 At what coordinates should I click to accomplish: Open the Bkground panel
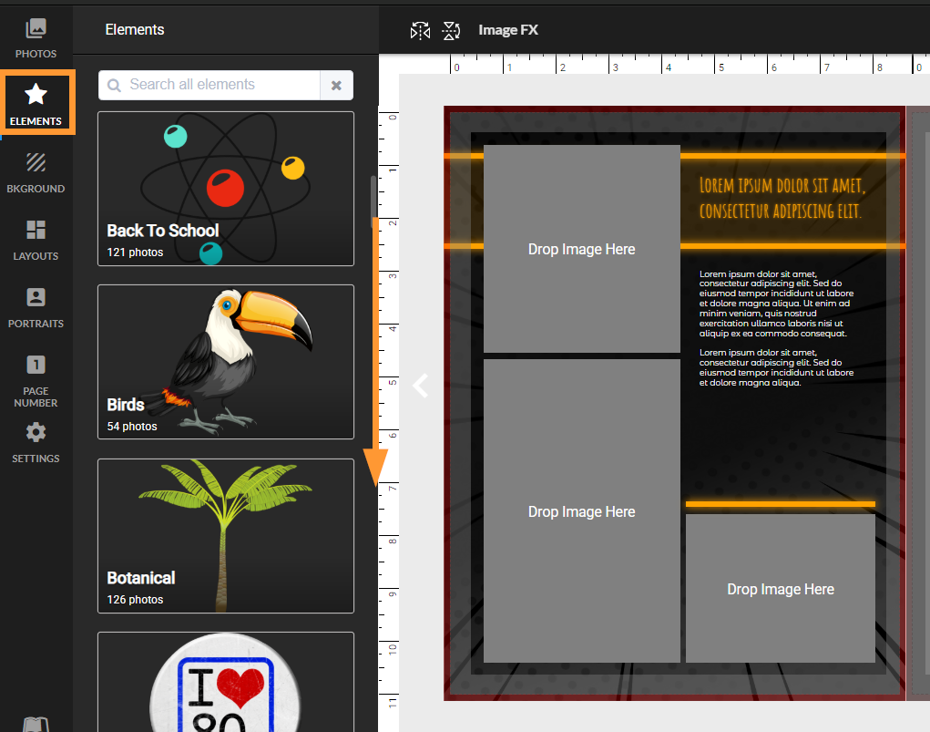(x=36, y=172)
